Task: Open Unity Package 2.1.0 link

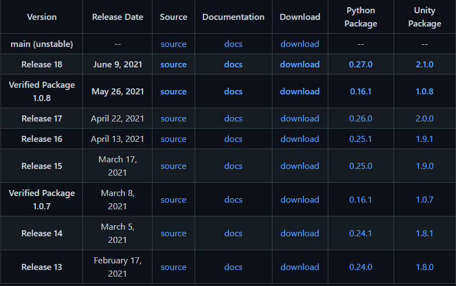Action: point(424,64)
